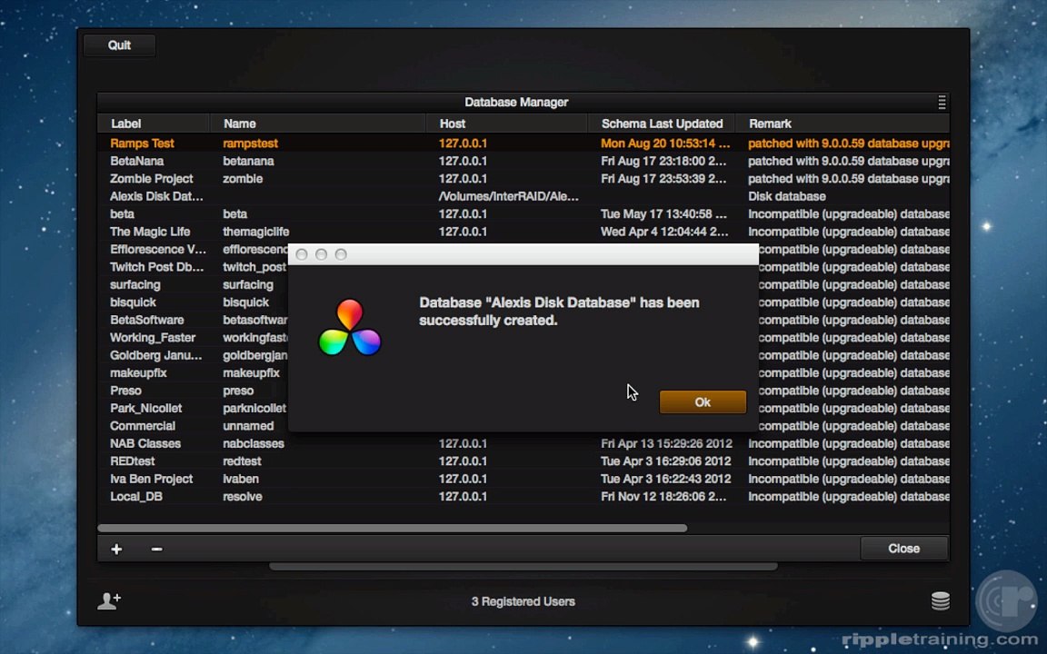Click the Disk database remark cell
The width and height of the screenshot is (1047, 654).
(x=786, y=196)
